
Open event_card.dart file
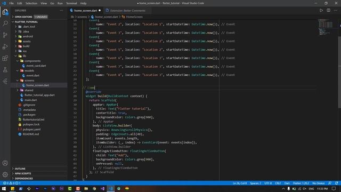(39, 66)
